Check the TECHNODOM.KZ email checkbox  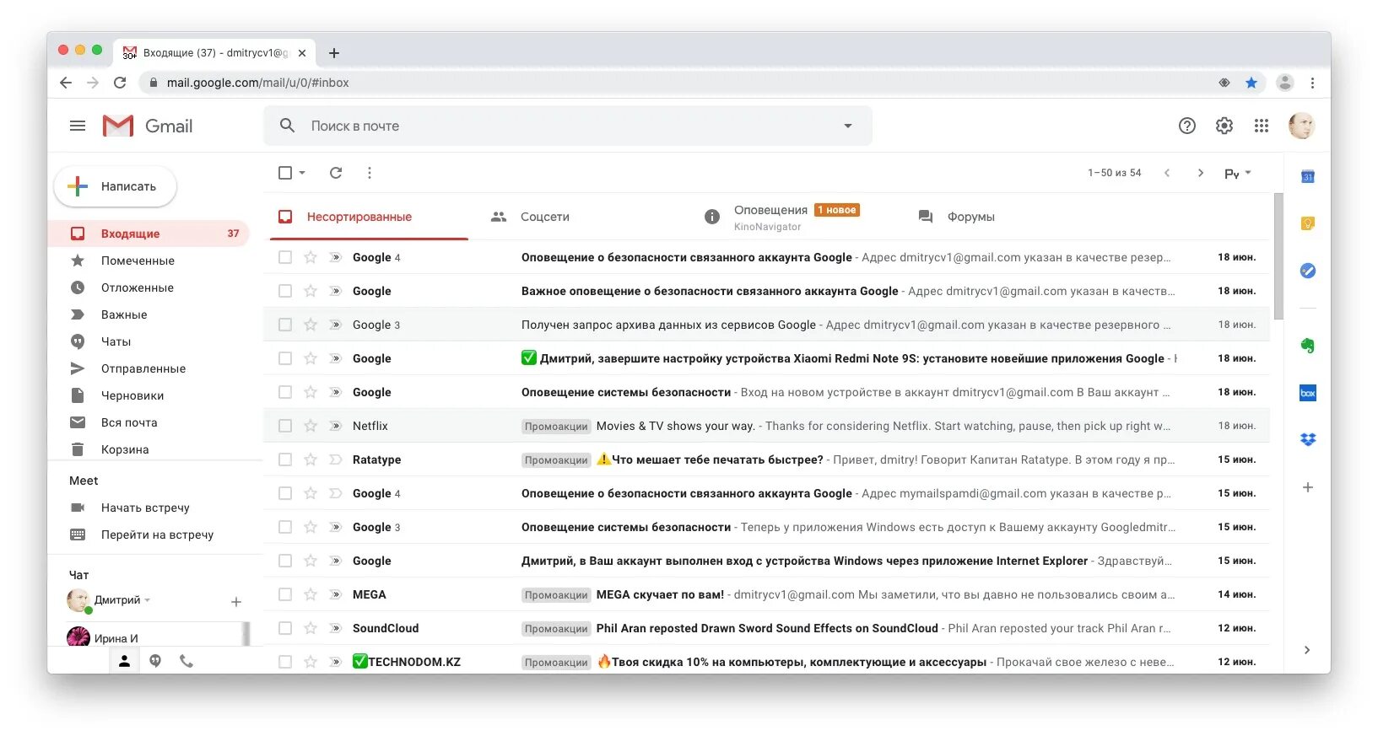285,662
